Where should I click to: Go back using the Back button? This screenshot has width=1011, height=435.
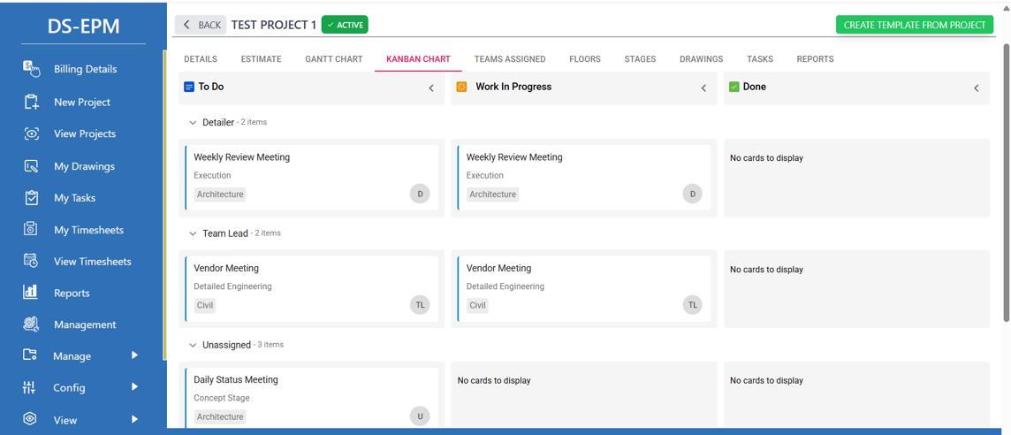[201, 25]
